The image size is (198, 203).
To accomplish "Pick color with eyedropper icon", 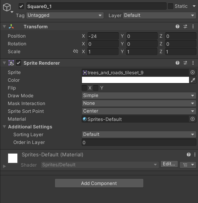I will tap(193, 80).
